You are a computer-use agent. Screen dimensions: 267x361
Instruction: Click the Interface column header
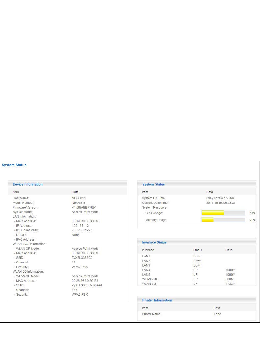148,250
